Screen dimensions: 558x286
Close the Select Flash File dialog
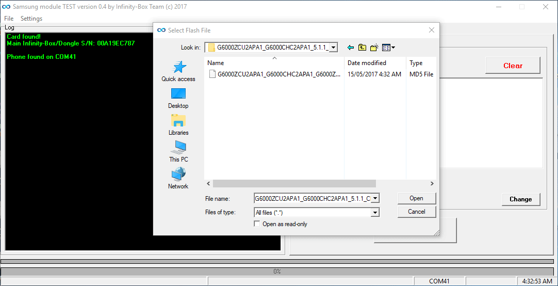pyautogui.click(x=431, y=30)
